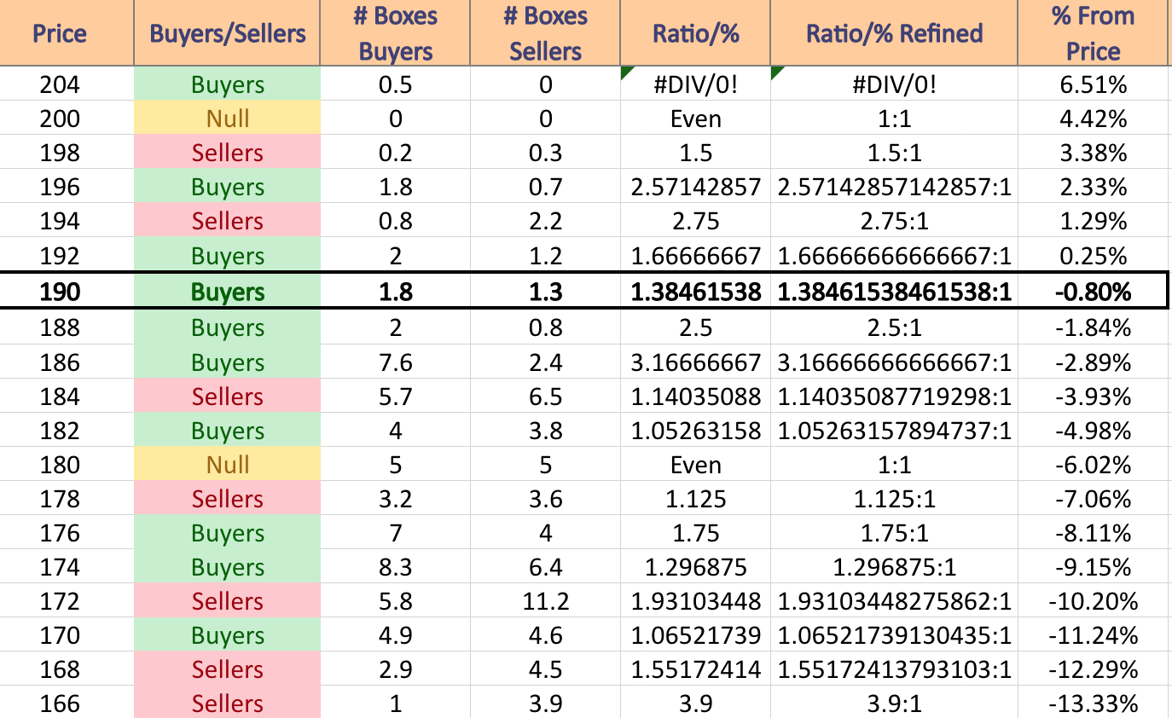Click the -13.33% cell
Viewport: 1172px width, 718px height.
[1093, 703]
